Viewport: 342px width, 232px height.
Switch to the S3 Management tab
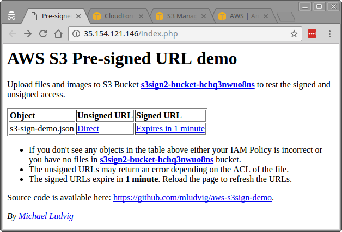point(181,16)
